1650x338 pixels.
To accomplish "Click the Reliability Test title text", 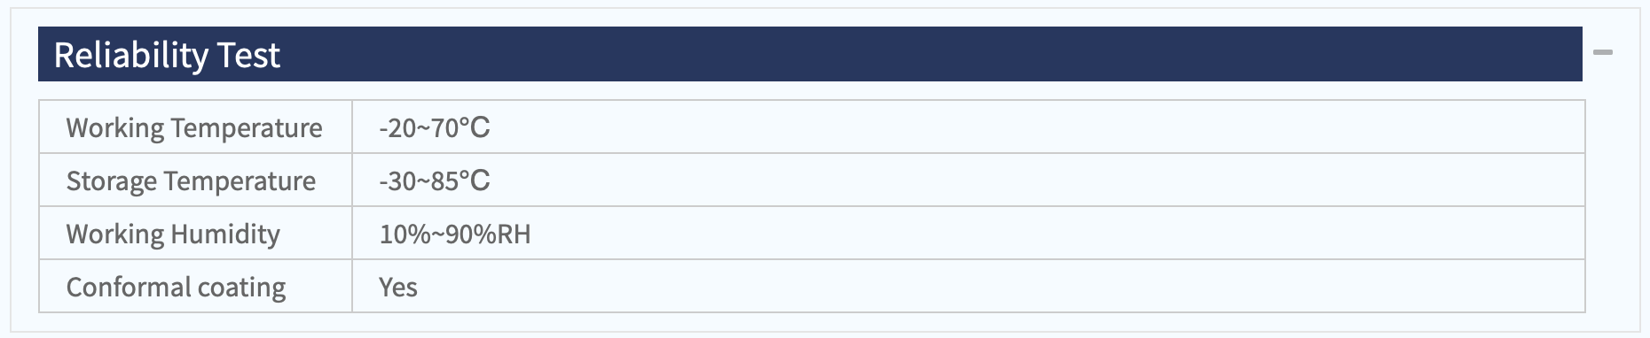I will pos(167,55).
